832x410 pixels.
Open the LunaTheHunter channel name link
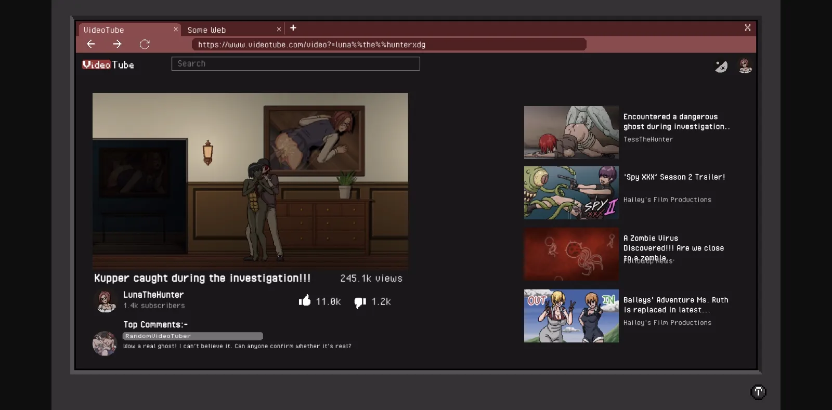click(153, 295)
